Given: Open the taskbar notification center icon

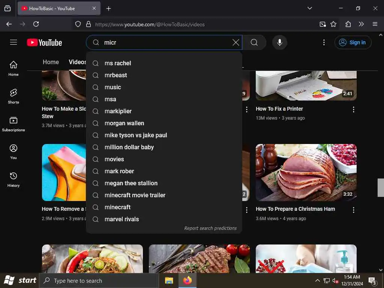Looking at the screenshot, I should [372, 280].
